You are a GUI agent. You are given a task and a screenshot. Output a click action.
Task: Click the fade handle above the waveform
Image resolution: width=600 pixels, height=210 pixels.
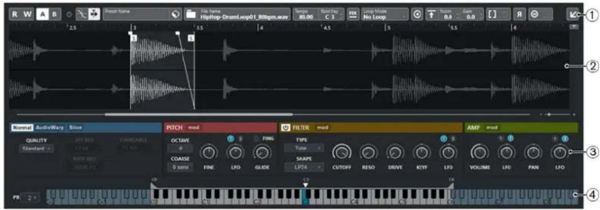click(x=177, y=34)
